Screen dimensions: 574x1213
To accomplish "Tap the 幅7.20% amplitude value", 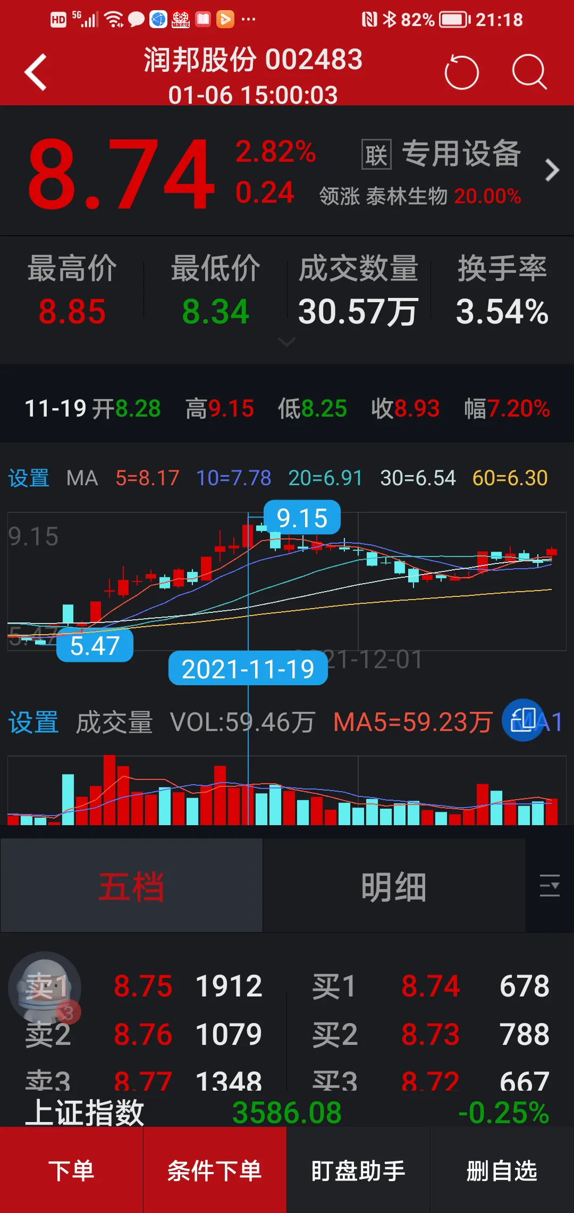I will point(507,409).
